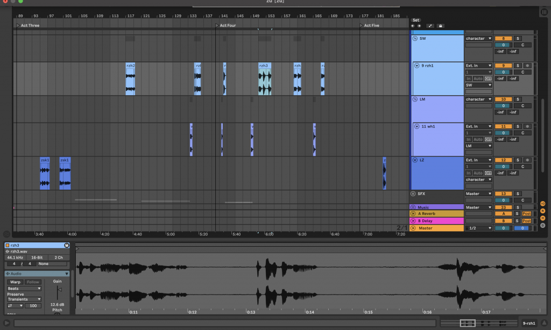The width and height of the screenshot is (551, 330).
Task: Click B Delay return track play icon
Action: click(413, 221)
